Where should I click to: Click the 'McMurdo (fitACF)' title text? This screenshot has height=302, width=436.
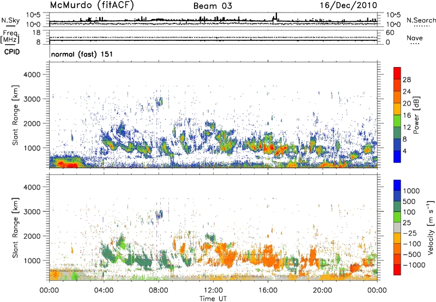coord(92,5)
